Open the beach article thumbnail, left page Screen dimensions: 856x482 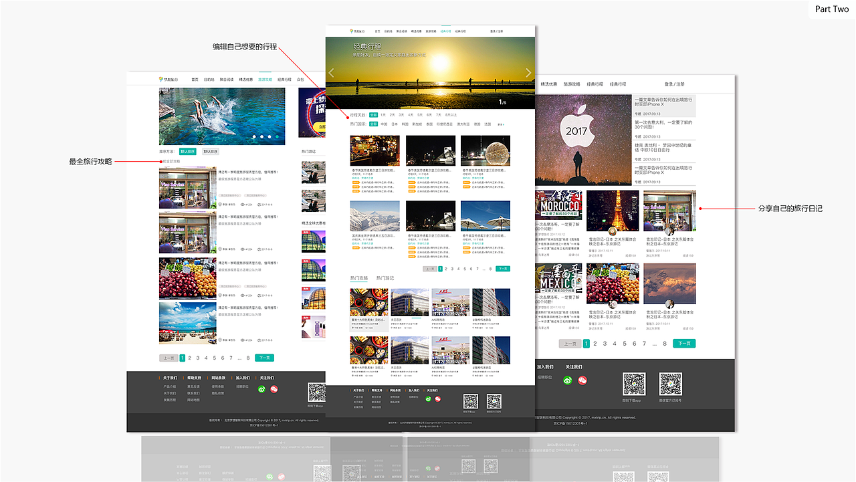(188, 323)
